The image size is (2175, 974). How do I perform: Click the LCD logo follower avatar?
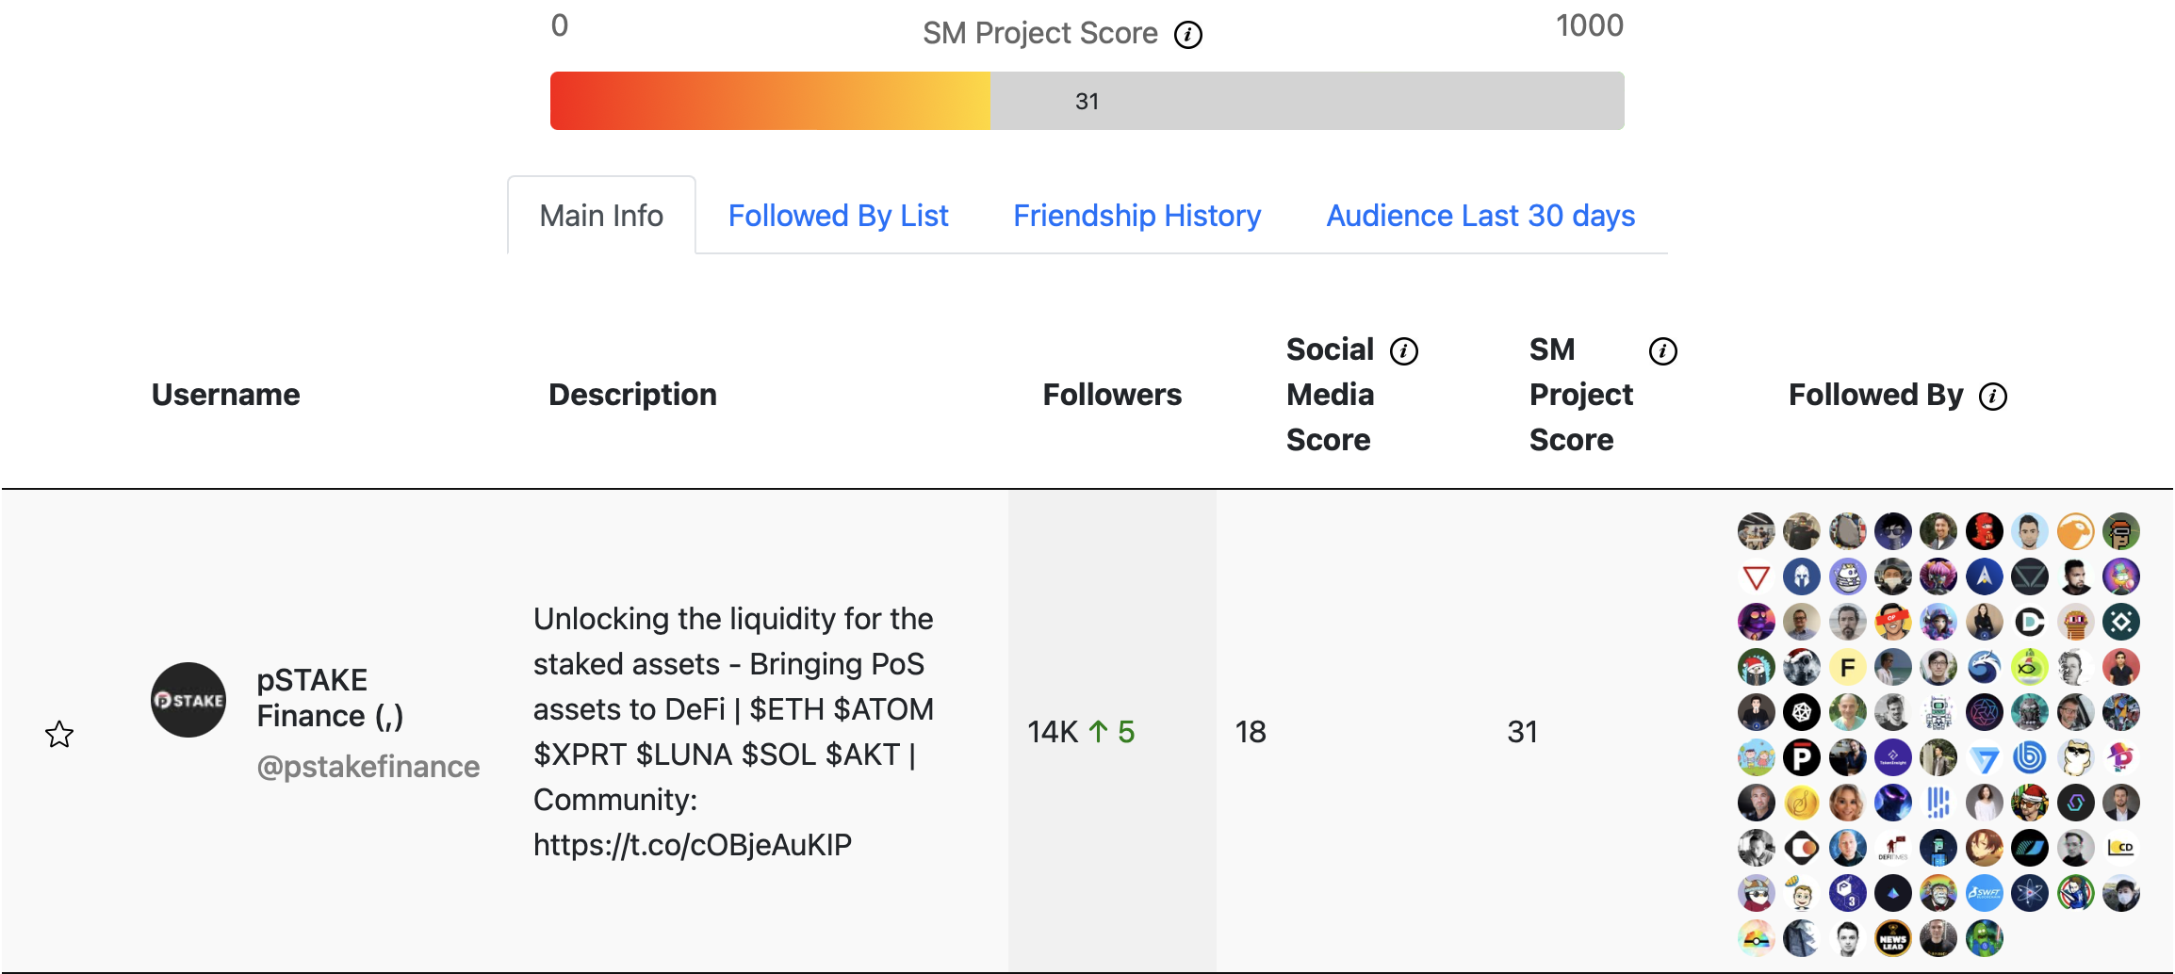coord(2120,848)
